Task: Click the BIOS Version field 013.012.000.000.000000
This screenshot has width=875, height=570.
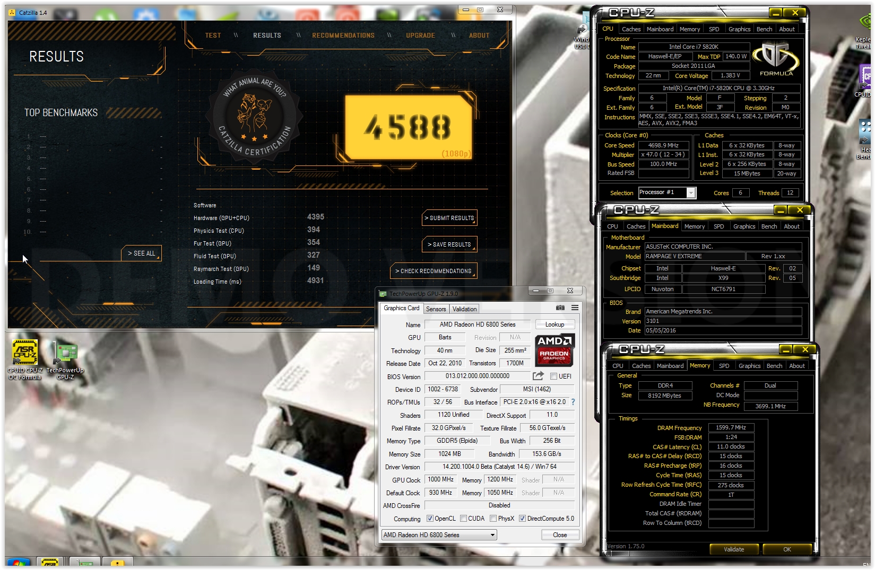Action: click(477, 376)
